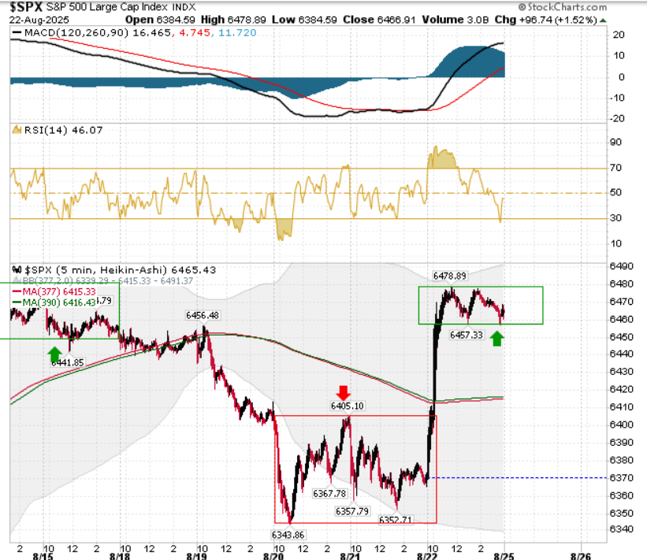Click the green up arrow below 6457.33
Image resolution: width=647 pixels, height=560 pixels.
coord(496,339)
